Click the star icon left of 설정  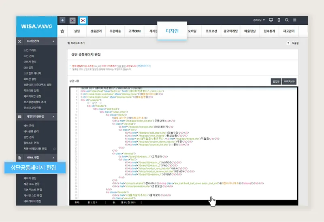62,31
